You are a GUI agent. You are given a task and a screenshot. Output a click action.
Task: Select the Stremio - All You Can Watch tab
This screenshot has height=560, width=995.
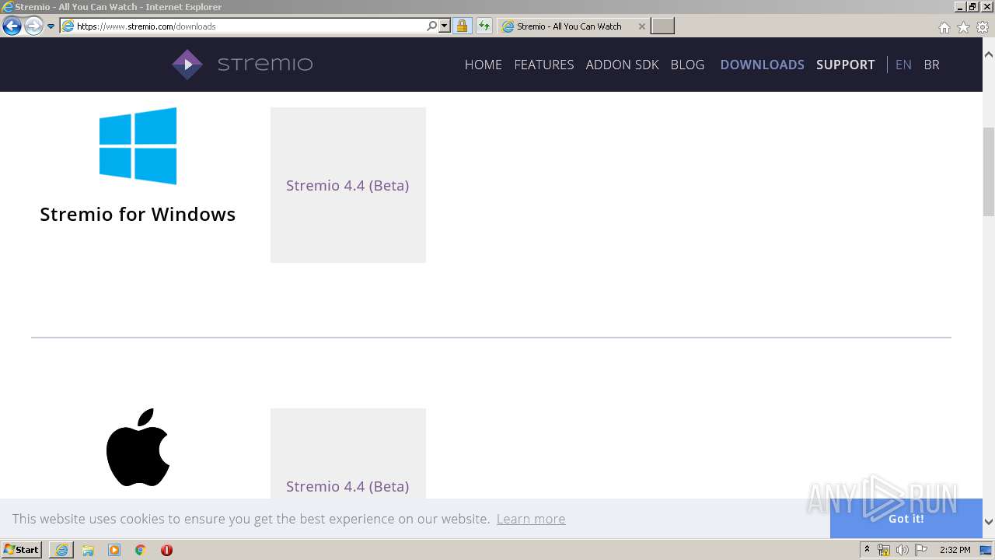click(x=572, y=26)
